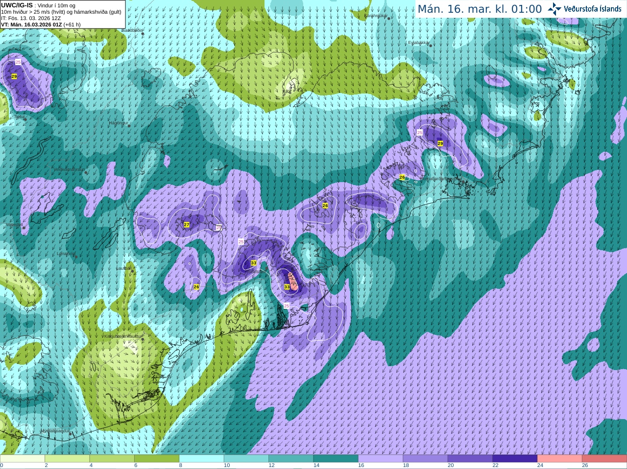Click the Laufbali place label
The image size is (627, 469).
(123, 268)
